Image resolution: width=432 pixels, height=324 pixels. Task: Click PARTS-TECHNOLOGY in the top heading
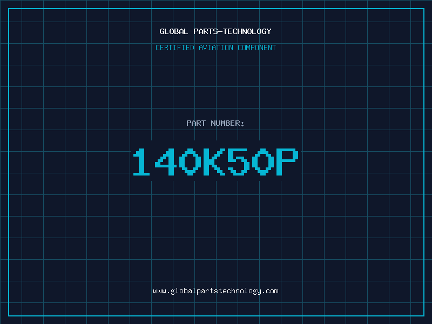232,31
